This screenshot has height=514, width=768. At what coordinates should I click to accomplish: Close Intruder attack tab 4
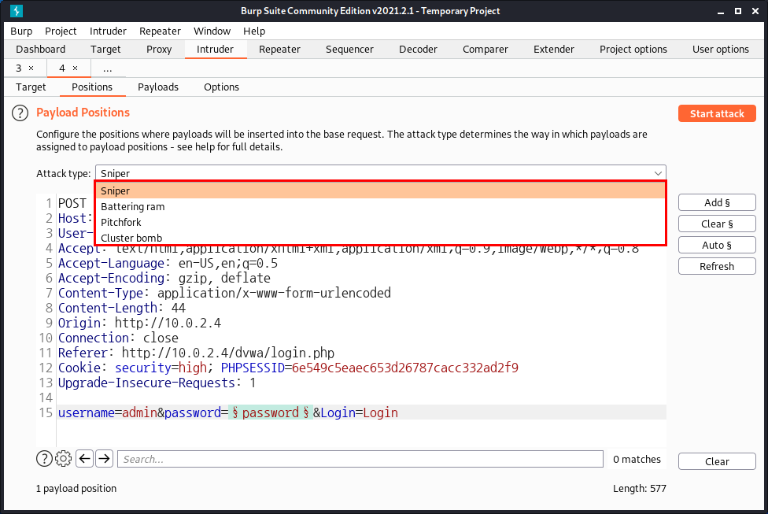pos(76,68)
